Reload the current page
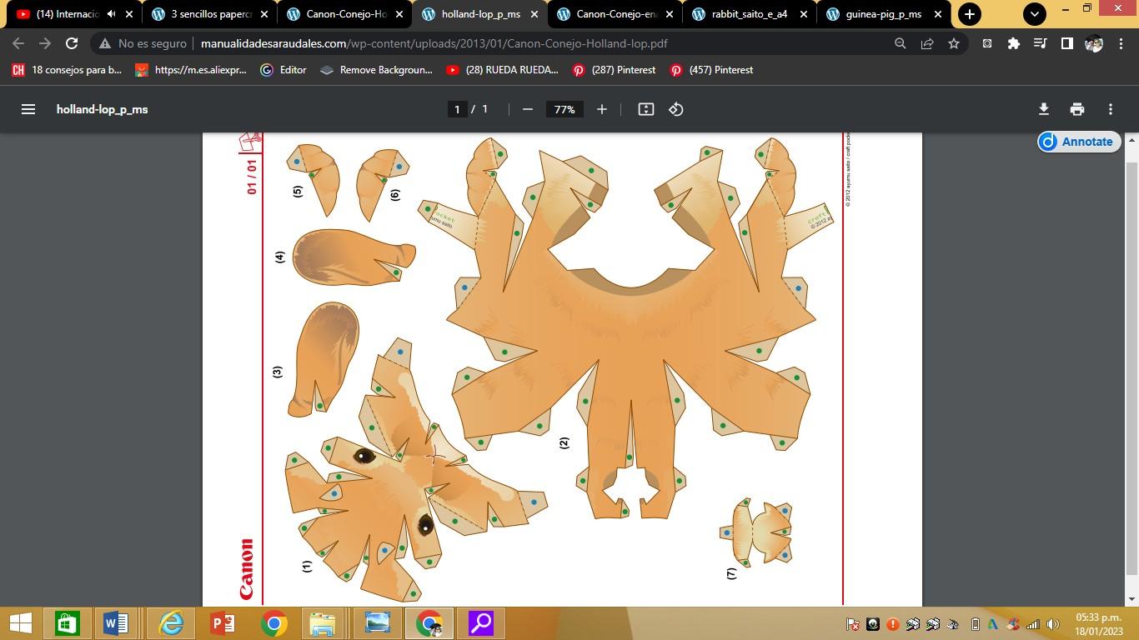The height and width of the screenshot is (640, 1139). click(72, 43)
